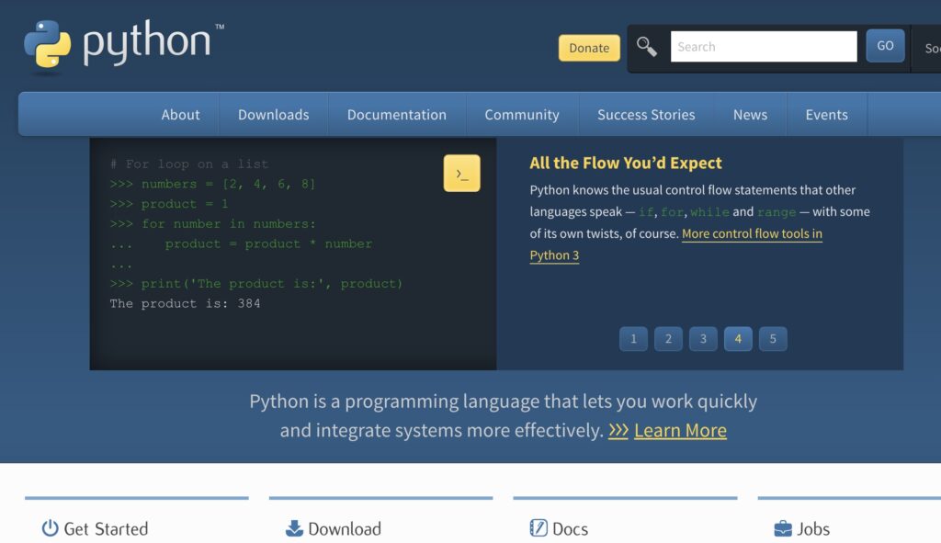This screenshot has height=543, width=941.
Task: Click the Download heading
Action: click(345, 528)
